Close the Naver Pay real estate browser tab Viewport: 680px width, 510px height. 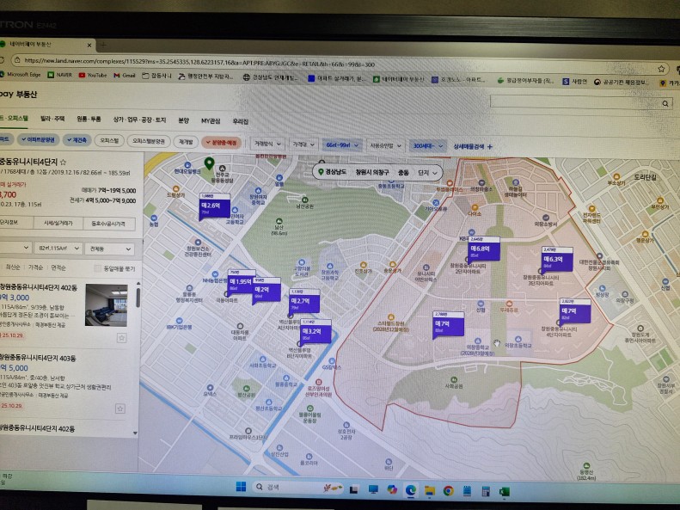[89, 45]
